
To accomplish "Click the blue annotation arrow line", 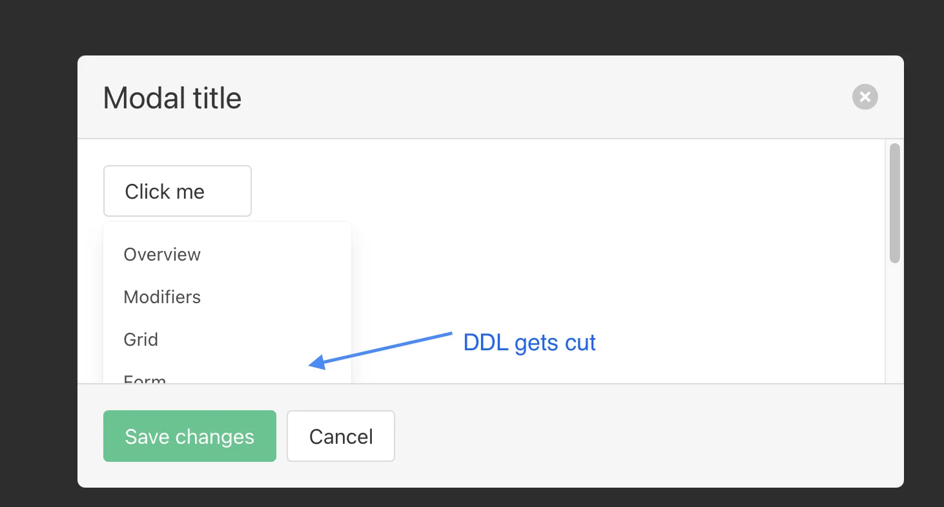I will click(x=387, y=348).
